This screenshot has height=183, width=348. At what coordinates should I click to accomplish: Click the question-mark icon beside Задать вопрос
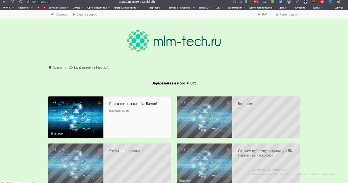(x=74, y=15)
